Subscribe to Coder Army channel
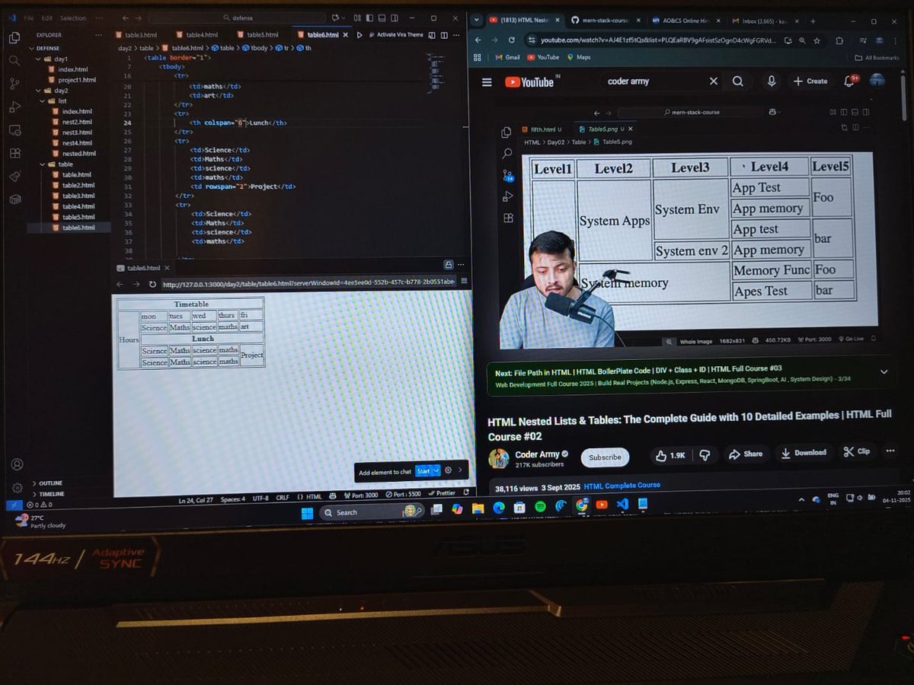Image resolution: width=914 pixels, height=685 pixels. pos(605,457)
